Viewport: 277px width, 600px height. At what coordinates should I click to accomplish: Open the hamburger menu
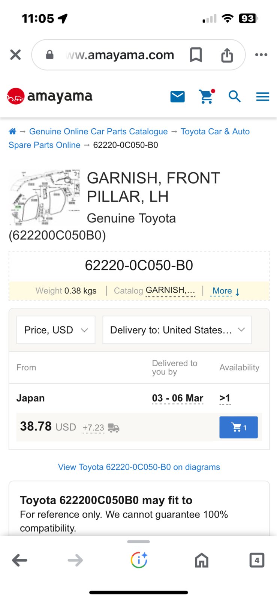[x=263, y=97]
